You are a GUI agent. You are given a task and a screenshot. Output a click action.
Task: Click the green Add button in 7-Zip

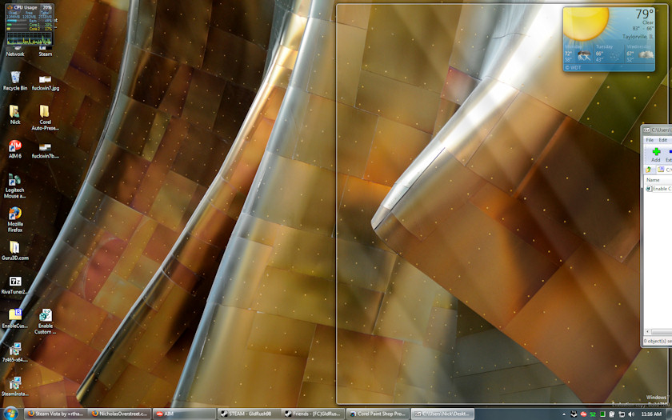[x=656, y=154]
